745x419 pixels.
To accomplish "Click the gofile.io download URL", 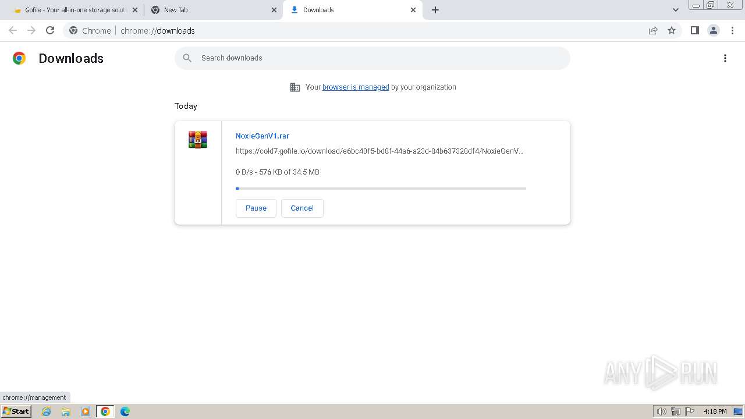I will coord(379,151).
